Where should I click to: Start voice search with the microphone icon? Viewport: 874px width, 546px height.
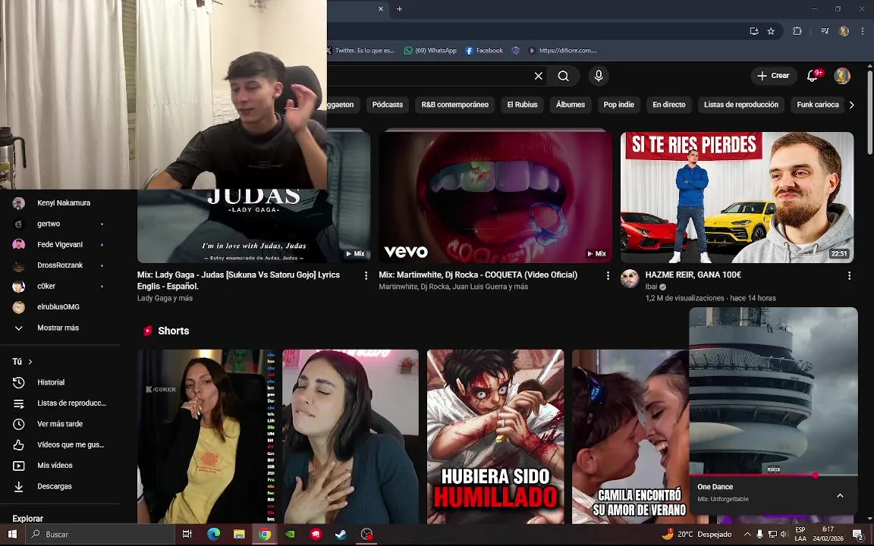pyautogui.click(x=599, y=76)
